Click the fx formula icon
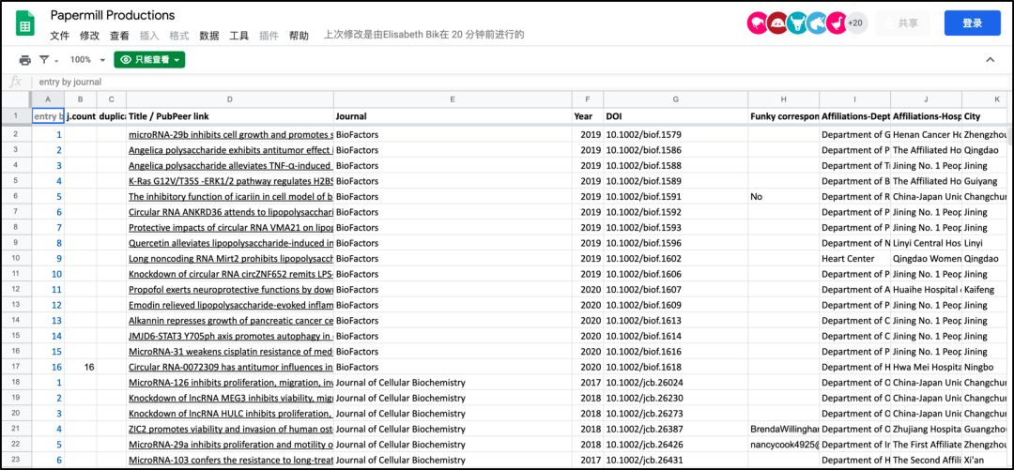 16,83
